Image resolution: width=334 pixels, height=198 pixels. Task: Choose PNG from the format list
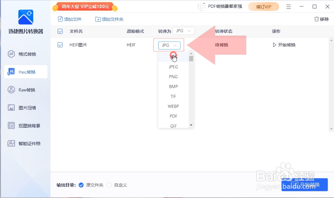coord(173,77)
